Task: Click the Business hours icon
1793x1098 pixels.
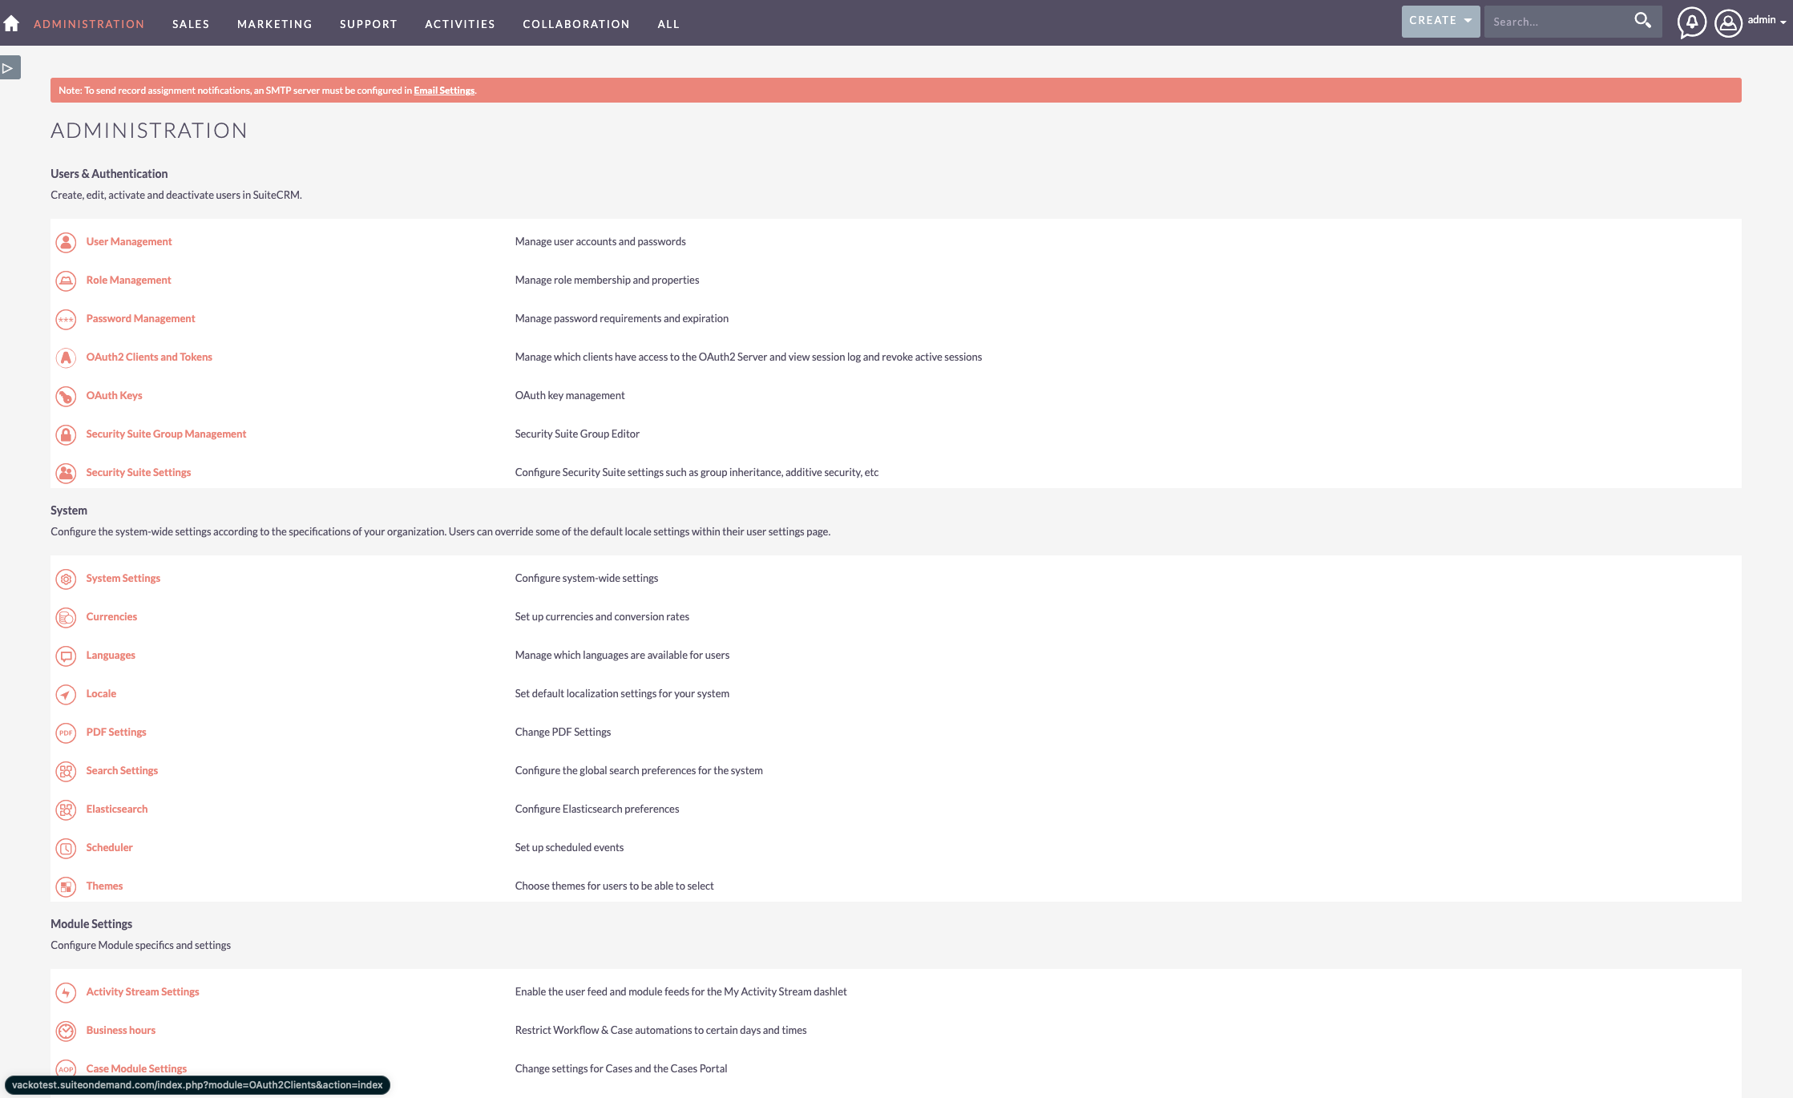Action: [66, 1031]
